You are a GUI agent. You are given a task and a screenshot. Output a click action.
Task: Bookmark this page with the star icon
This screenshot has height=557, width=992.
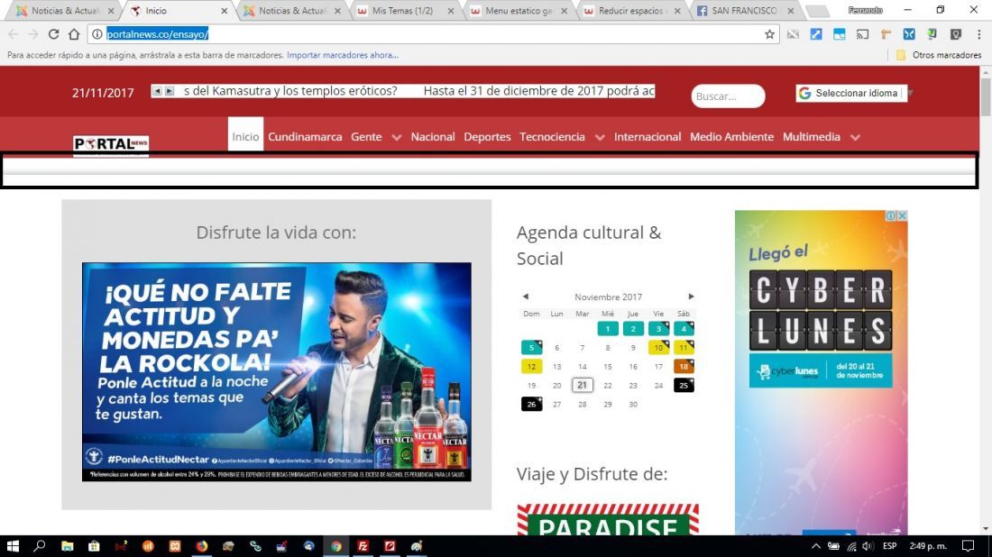tap(769, 35)
